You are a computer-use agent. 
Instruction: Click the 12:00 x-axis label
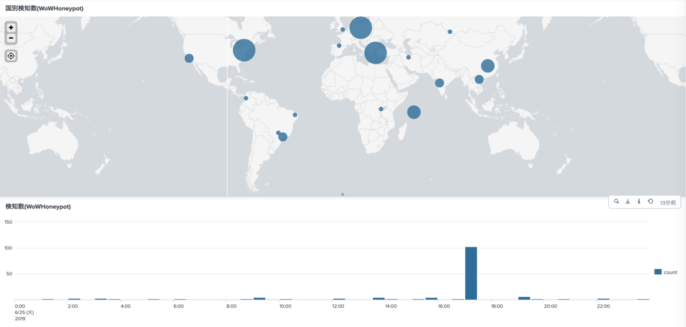[338, 306]
